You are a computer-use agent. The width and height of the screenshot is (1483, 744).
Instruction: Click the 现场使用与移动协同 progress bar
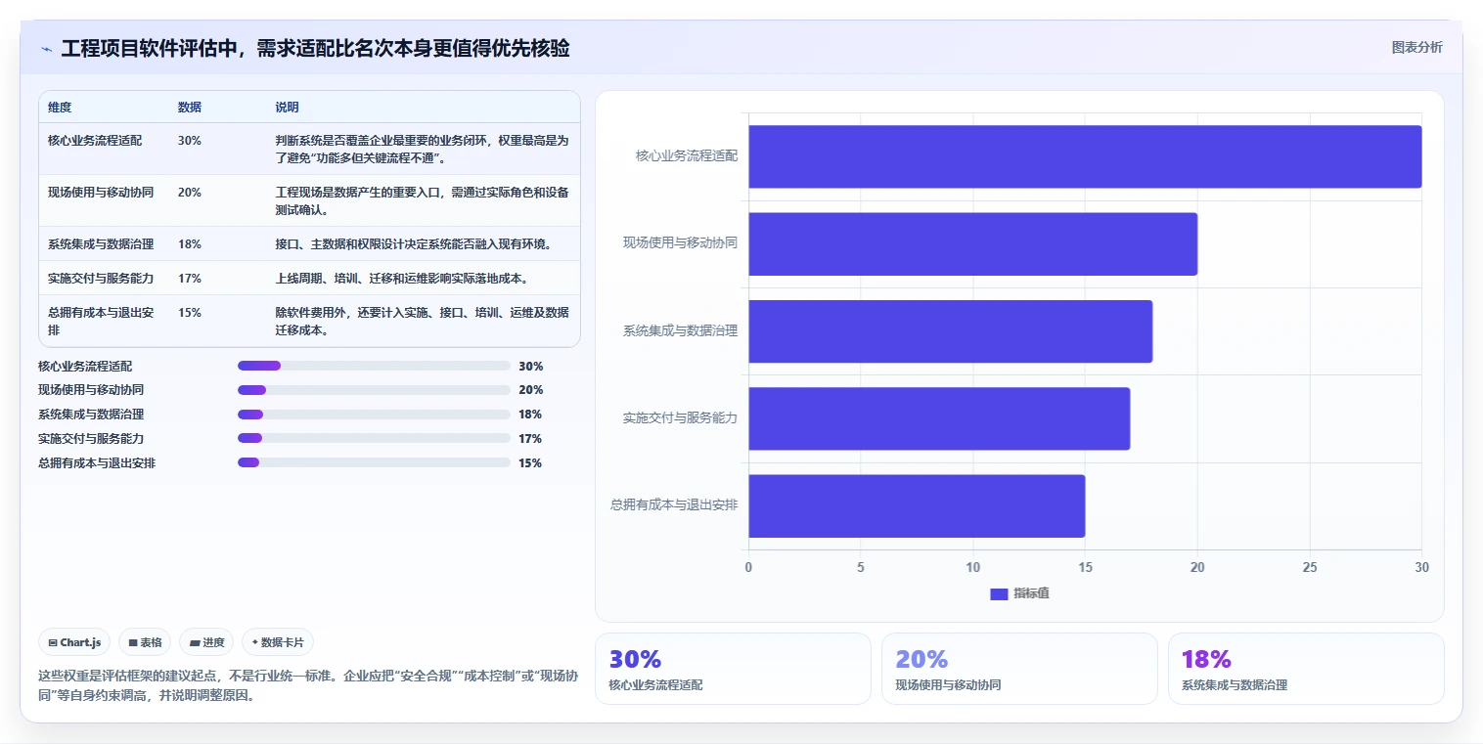coord(374,390)
